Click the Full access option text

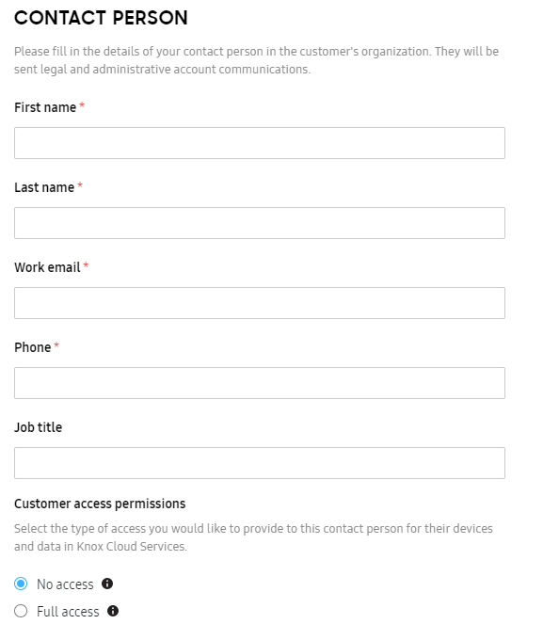[68, 612]
